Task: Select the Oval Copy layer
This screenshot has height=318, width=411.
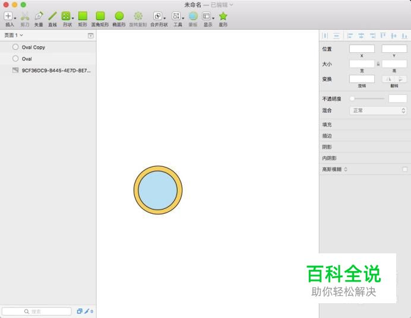Action: pos(33,47)
